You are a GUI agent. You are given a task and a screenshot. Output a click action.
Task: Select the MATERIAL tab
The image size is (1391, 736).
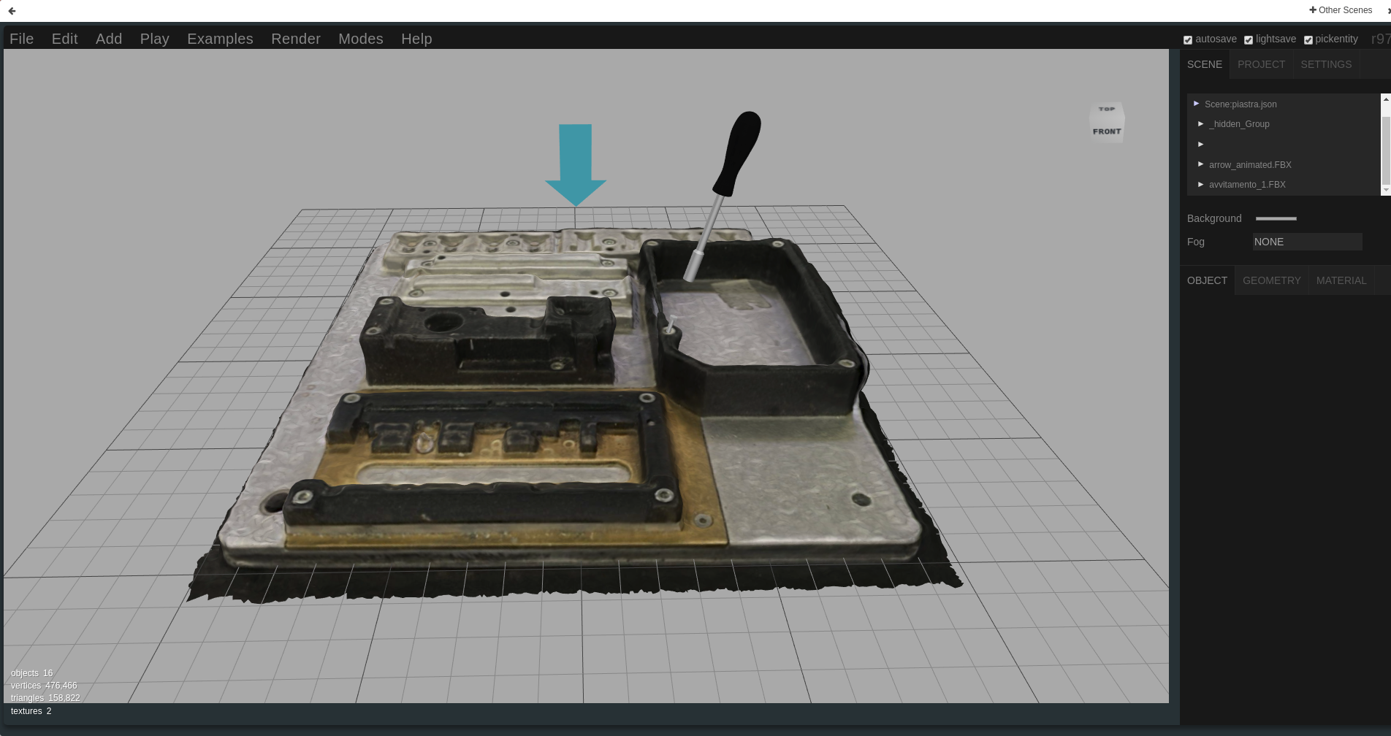point(1341,280)
